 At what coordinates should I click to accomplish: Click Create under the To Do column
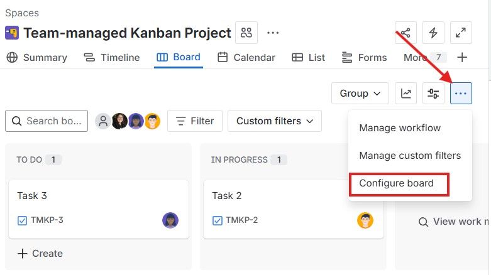[40, 254]
